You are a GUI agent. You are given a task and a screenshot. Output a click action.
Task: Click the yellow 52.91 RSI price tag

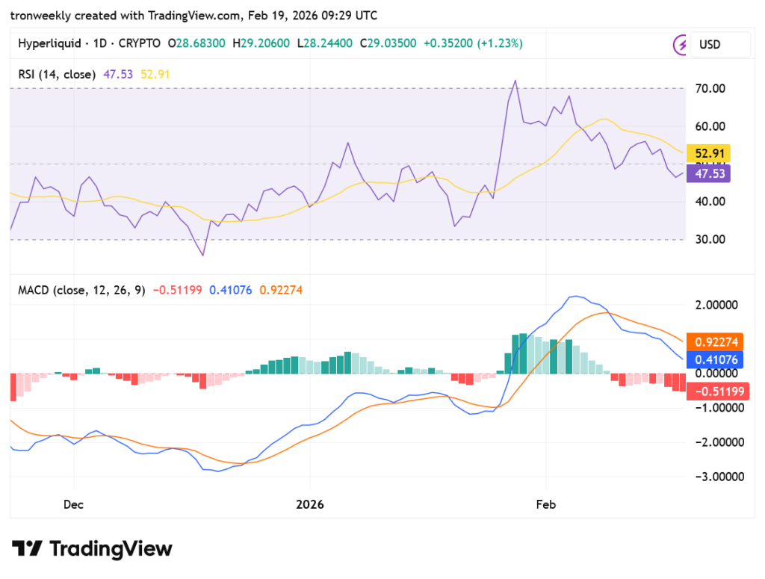708,154
